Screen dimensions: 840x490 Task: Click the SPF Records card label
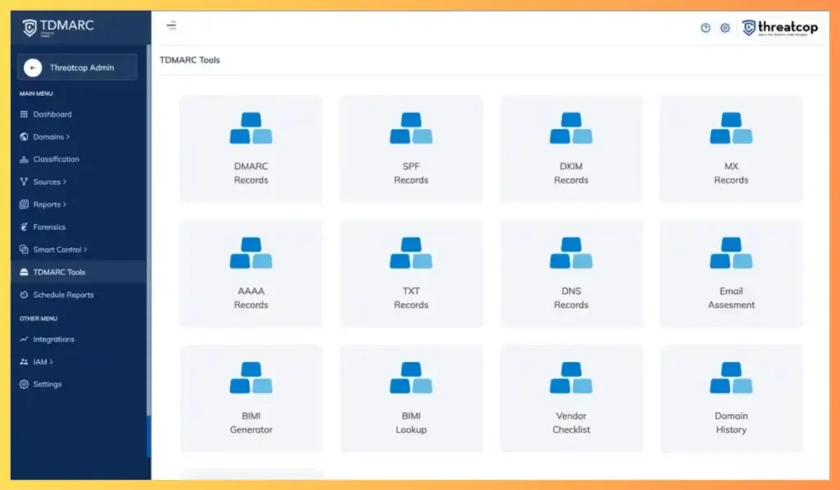pyautogui.click(x=411, y=173)
